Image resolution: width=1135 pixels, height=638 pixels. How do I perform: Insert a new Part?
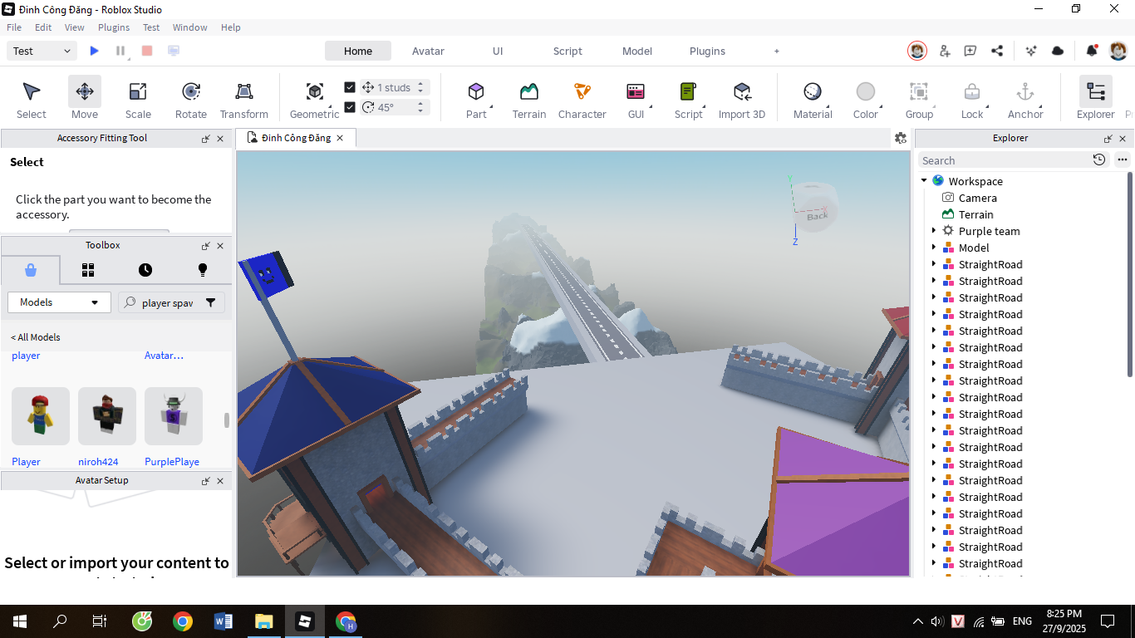click(475, 98)
